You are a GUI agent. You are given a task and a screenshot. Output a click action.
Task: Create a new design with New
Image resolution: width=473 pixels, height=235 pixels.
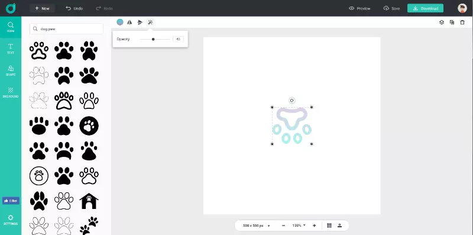42,8
